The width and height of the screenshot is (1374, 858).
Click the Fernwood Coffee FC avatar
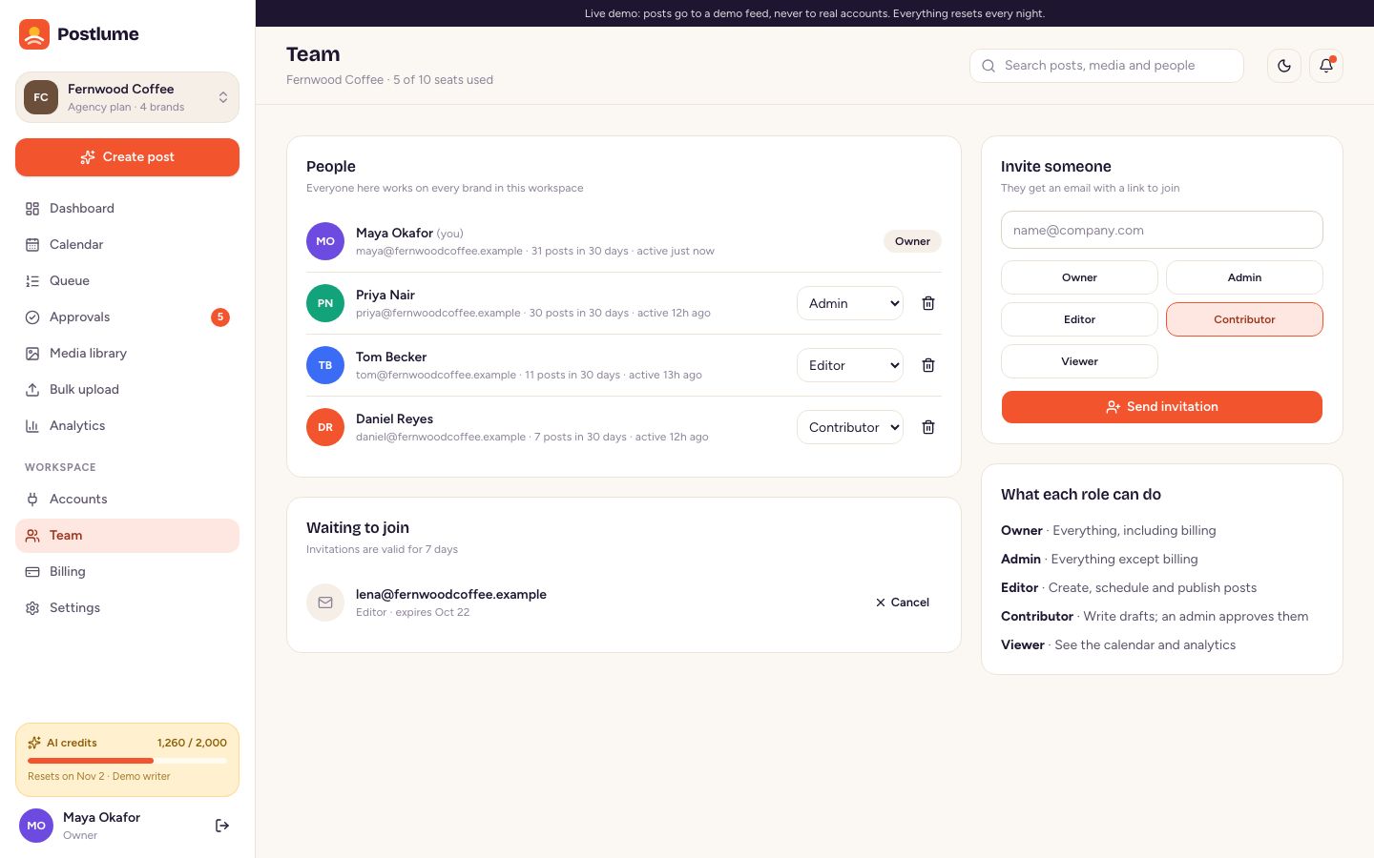tap(41, 97)
